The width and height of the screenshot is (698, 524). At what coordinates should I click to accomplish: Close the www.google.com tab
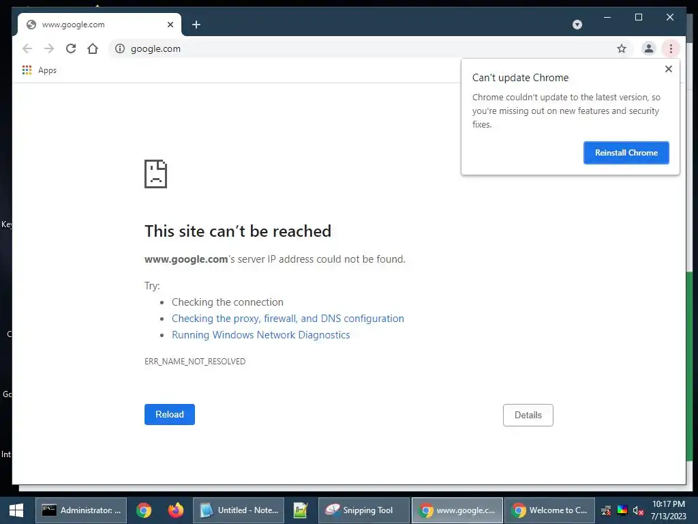[x=170, y=25]
